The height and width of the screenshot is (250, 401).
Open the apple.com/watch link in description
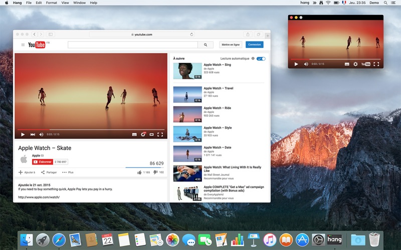point(39,197)
